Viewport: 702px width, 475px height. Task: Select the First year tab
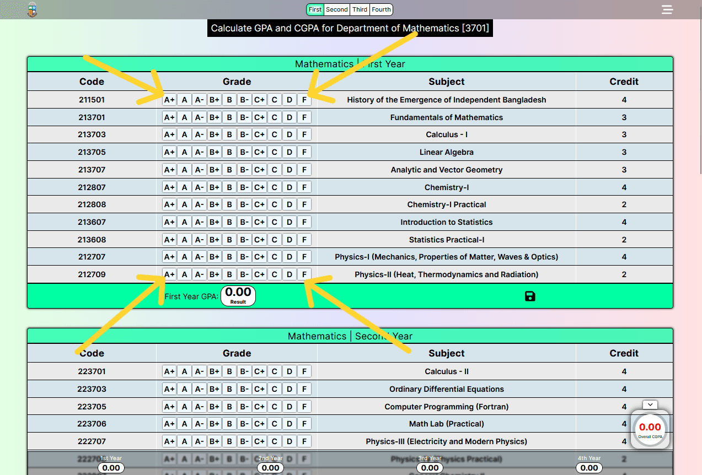click(315, 9)
